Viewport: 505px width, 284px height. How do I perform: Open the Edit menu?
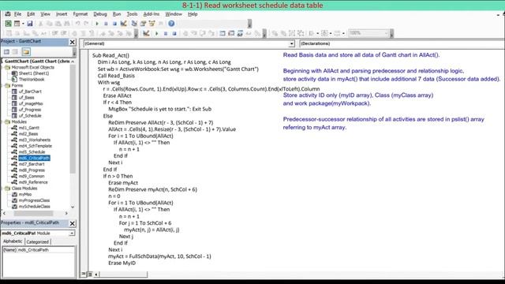[31, 14]
